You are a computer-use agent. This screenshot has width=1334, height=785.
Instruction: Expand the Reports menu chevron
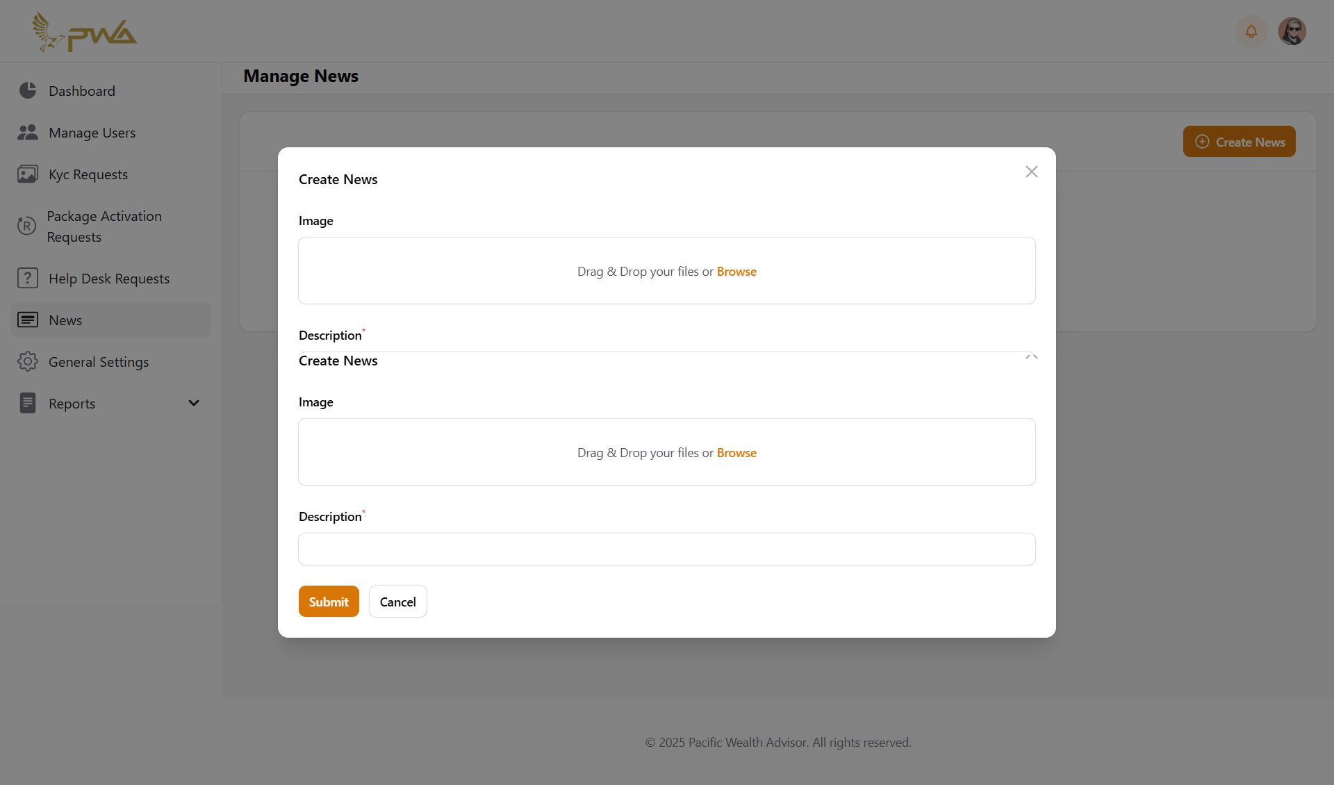click(x=194, y=403)
